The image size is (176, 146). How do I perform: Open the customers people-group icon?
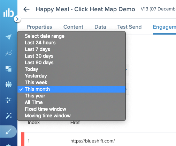[8, 84]
